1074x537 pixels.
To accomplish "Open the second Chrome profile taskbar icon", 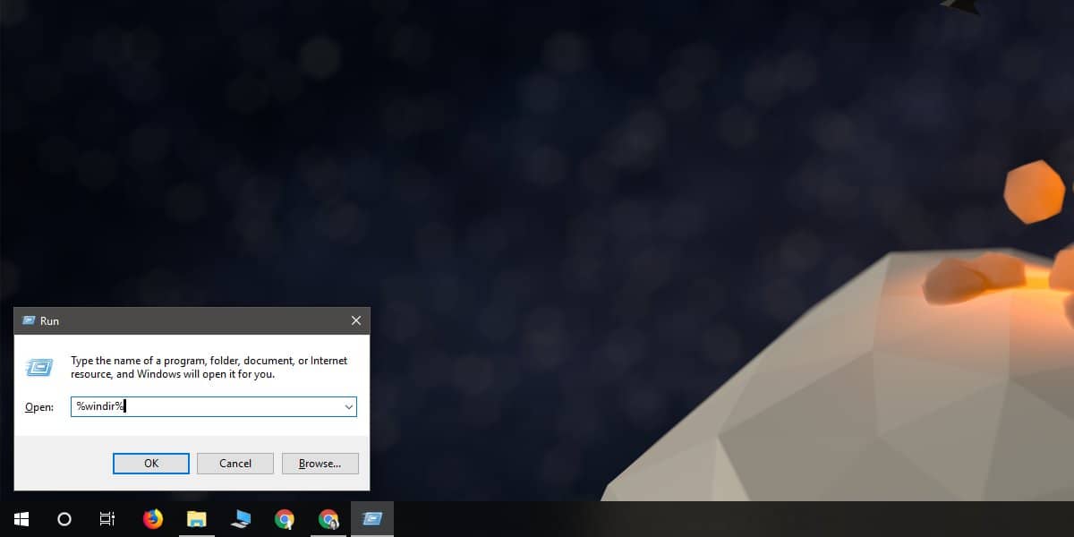I will click(x=328, y=519).
